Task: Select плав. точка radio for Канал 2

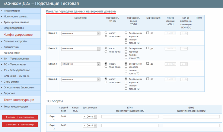Action: tap(106, 52)
